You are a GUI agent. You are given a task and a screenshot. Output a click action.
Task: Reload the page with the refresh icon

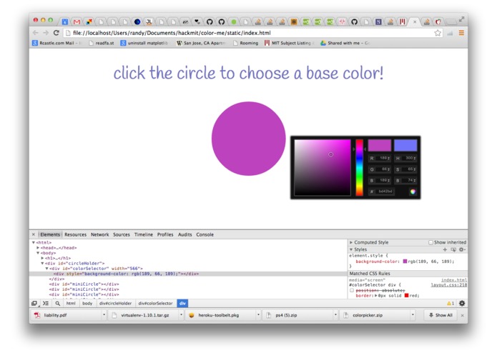(56, 33)
